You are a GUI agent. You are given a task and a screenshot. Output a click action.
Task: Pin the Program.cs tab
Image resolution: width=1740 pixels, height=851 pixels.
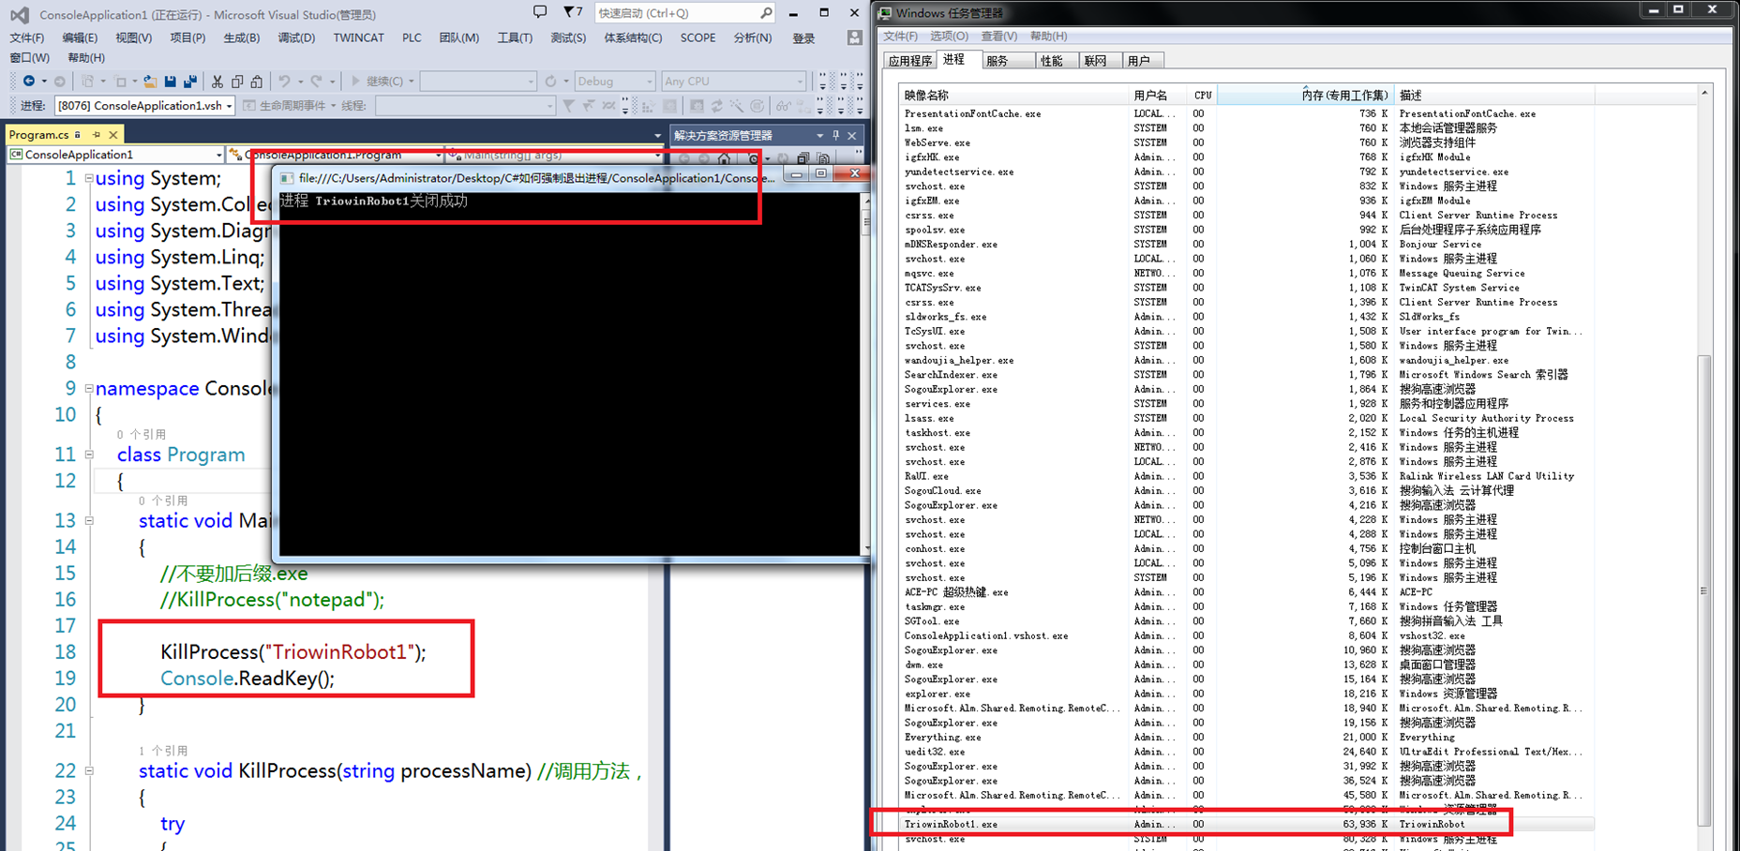click(x=96, y=135)
